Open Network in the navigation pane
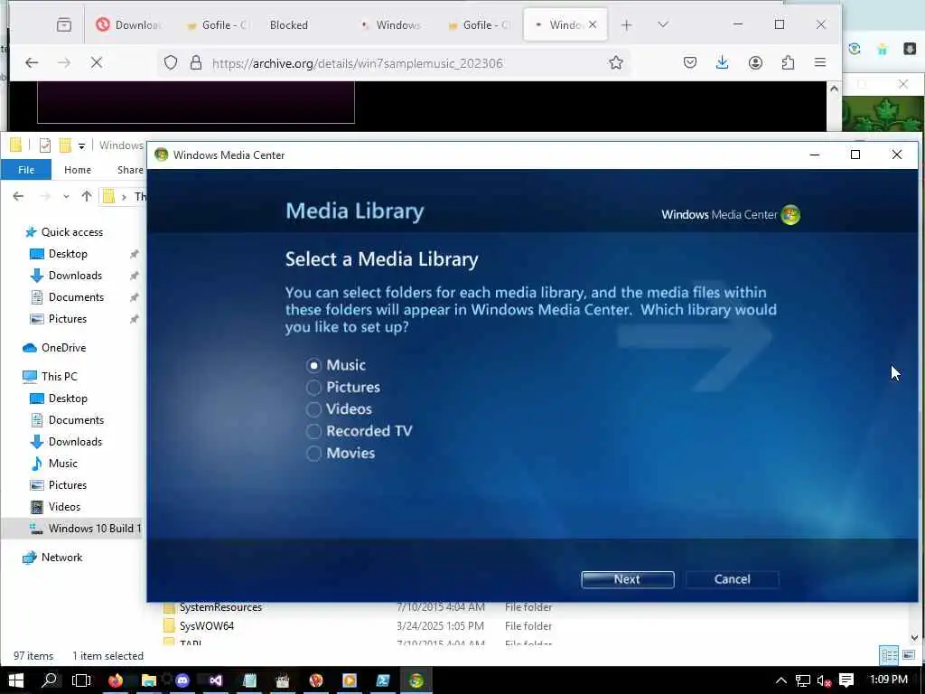The image size is (925, 694). pos(61,558)
